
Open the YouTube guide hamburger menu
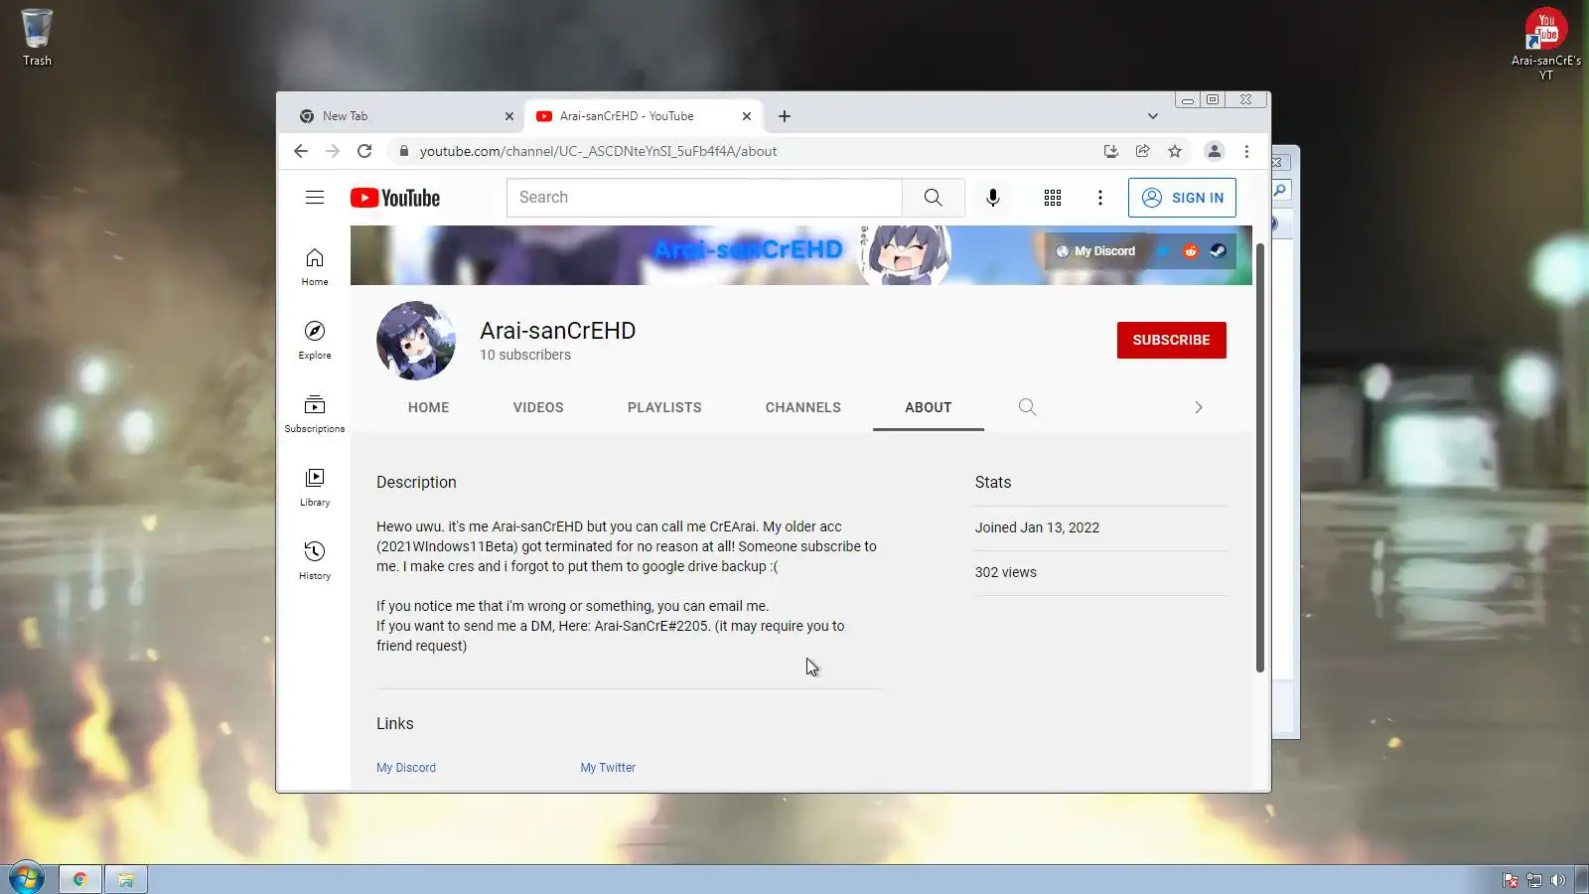pyautogui.click(x=315, y=198)
